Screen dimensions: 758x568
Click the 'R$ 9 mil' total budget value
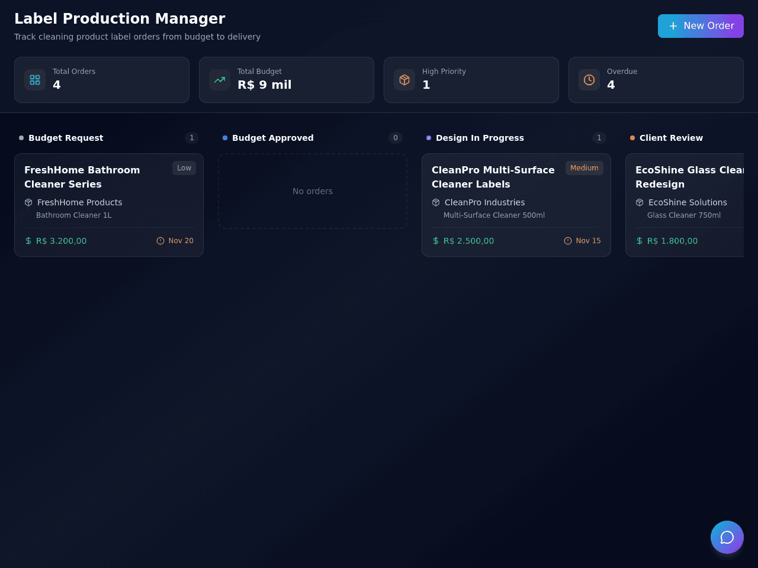[x=265, y=85]
